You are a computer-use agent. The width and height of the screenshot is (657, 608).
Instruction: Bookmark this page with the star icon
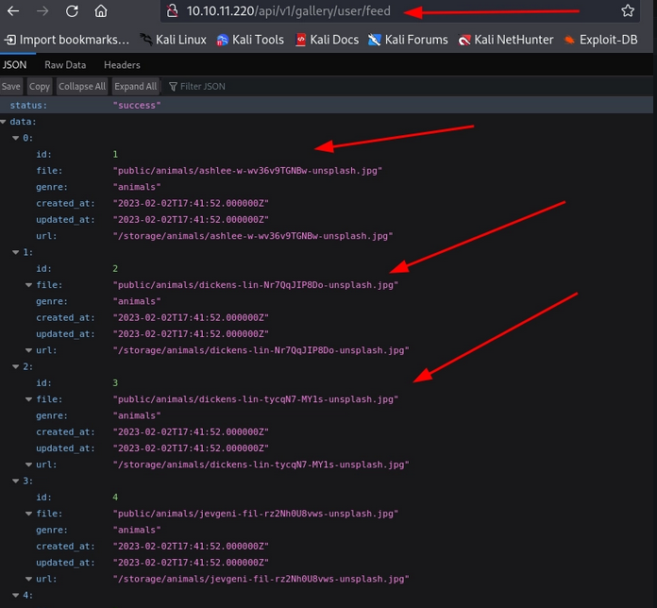coord(628,11)
